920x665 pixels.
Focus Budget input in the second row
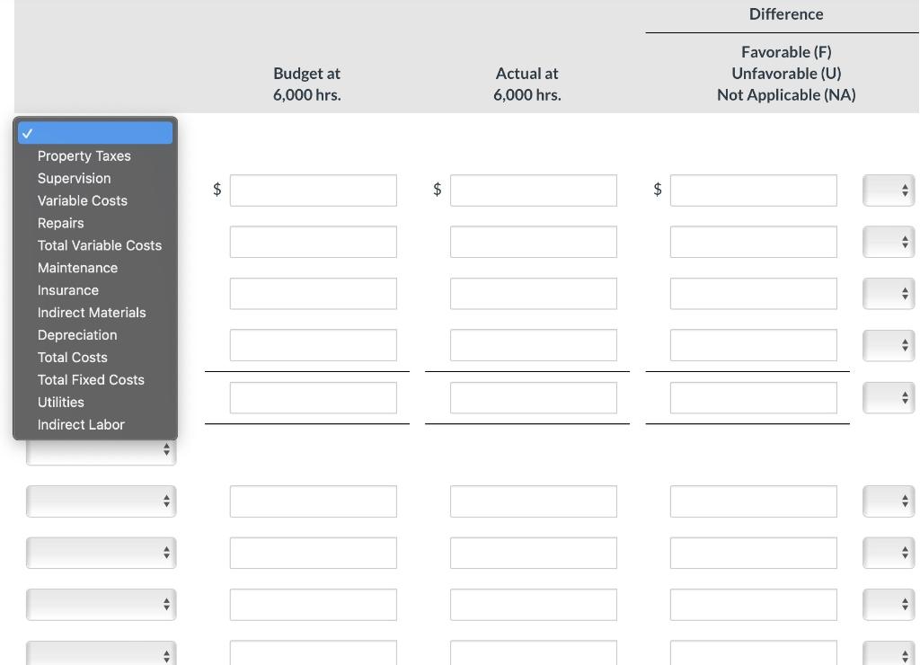coord(314,242)
